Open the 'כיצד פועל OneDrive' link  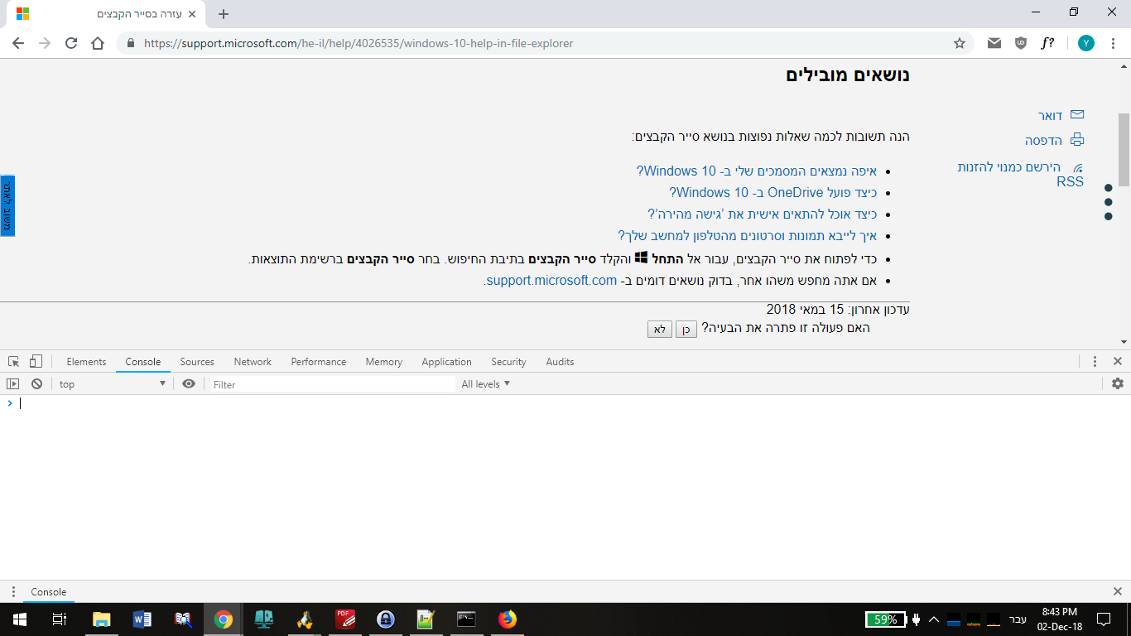[x=772, y=193]
